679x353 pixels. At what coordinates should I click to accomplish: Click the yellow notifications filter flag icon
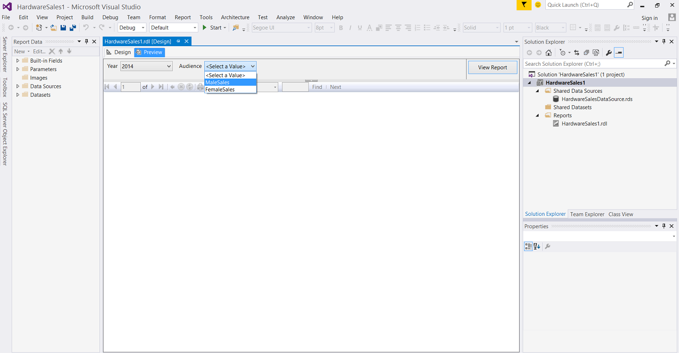pos(524,5)
